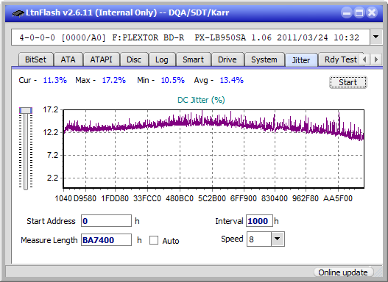Click into the Interval value field
The width and height of the screenshot is (388, 282).
click(x=259, y=221)
